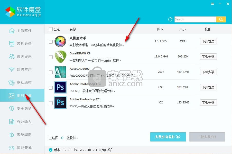Click the 大小 column header
Screen dimensions: 232x154
pos(182,29)
